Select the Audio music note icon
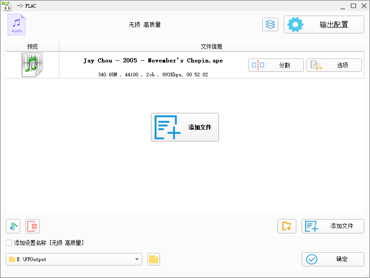The width and height of the screenshot is (370, 278). tap(17, 25)
